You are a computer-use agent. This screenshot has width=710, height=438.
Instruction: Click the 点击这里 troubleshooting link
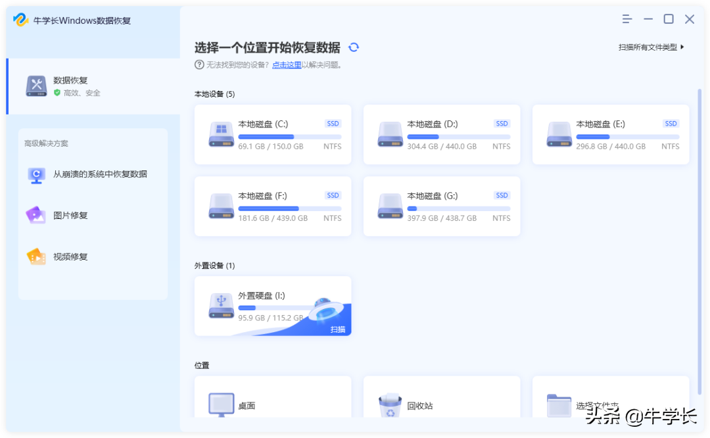287,64
